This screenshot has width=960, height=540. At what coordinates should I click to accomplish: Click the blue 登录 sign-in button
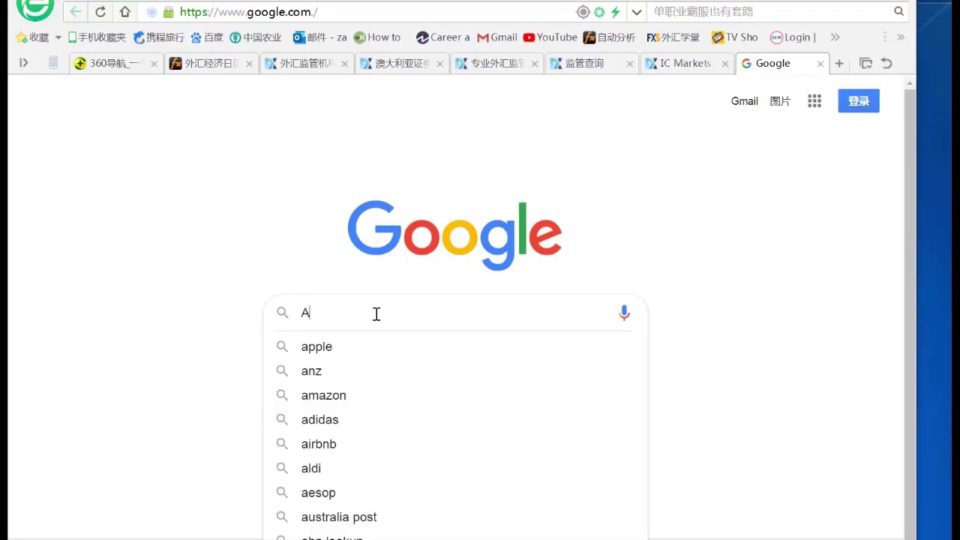[x=859, y=101]
